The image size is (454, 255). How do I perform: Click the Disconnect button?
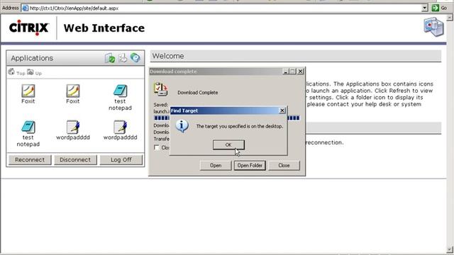click(75, 159)
